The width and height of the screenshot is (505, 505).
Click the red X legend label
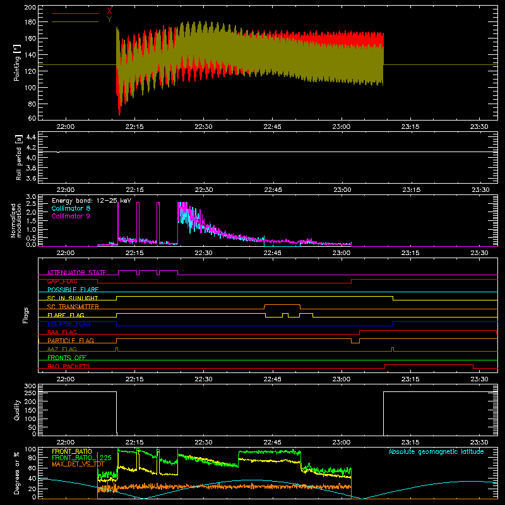point(109,11)
